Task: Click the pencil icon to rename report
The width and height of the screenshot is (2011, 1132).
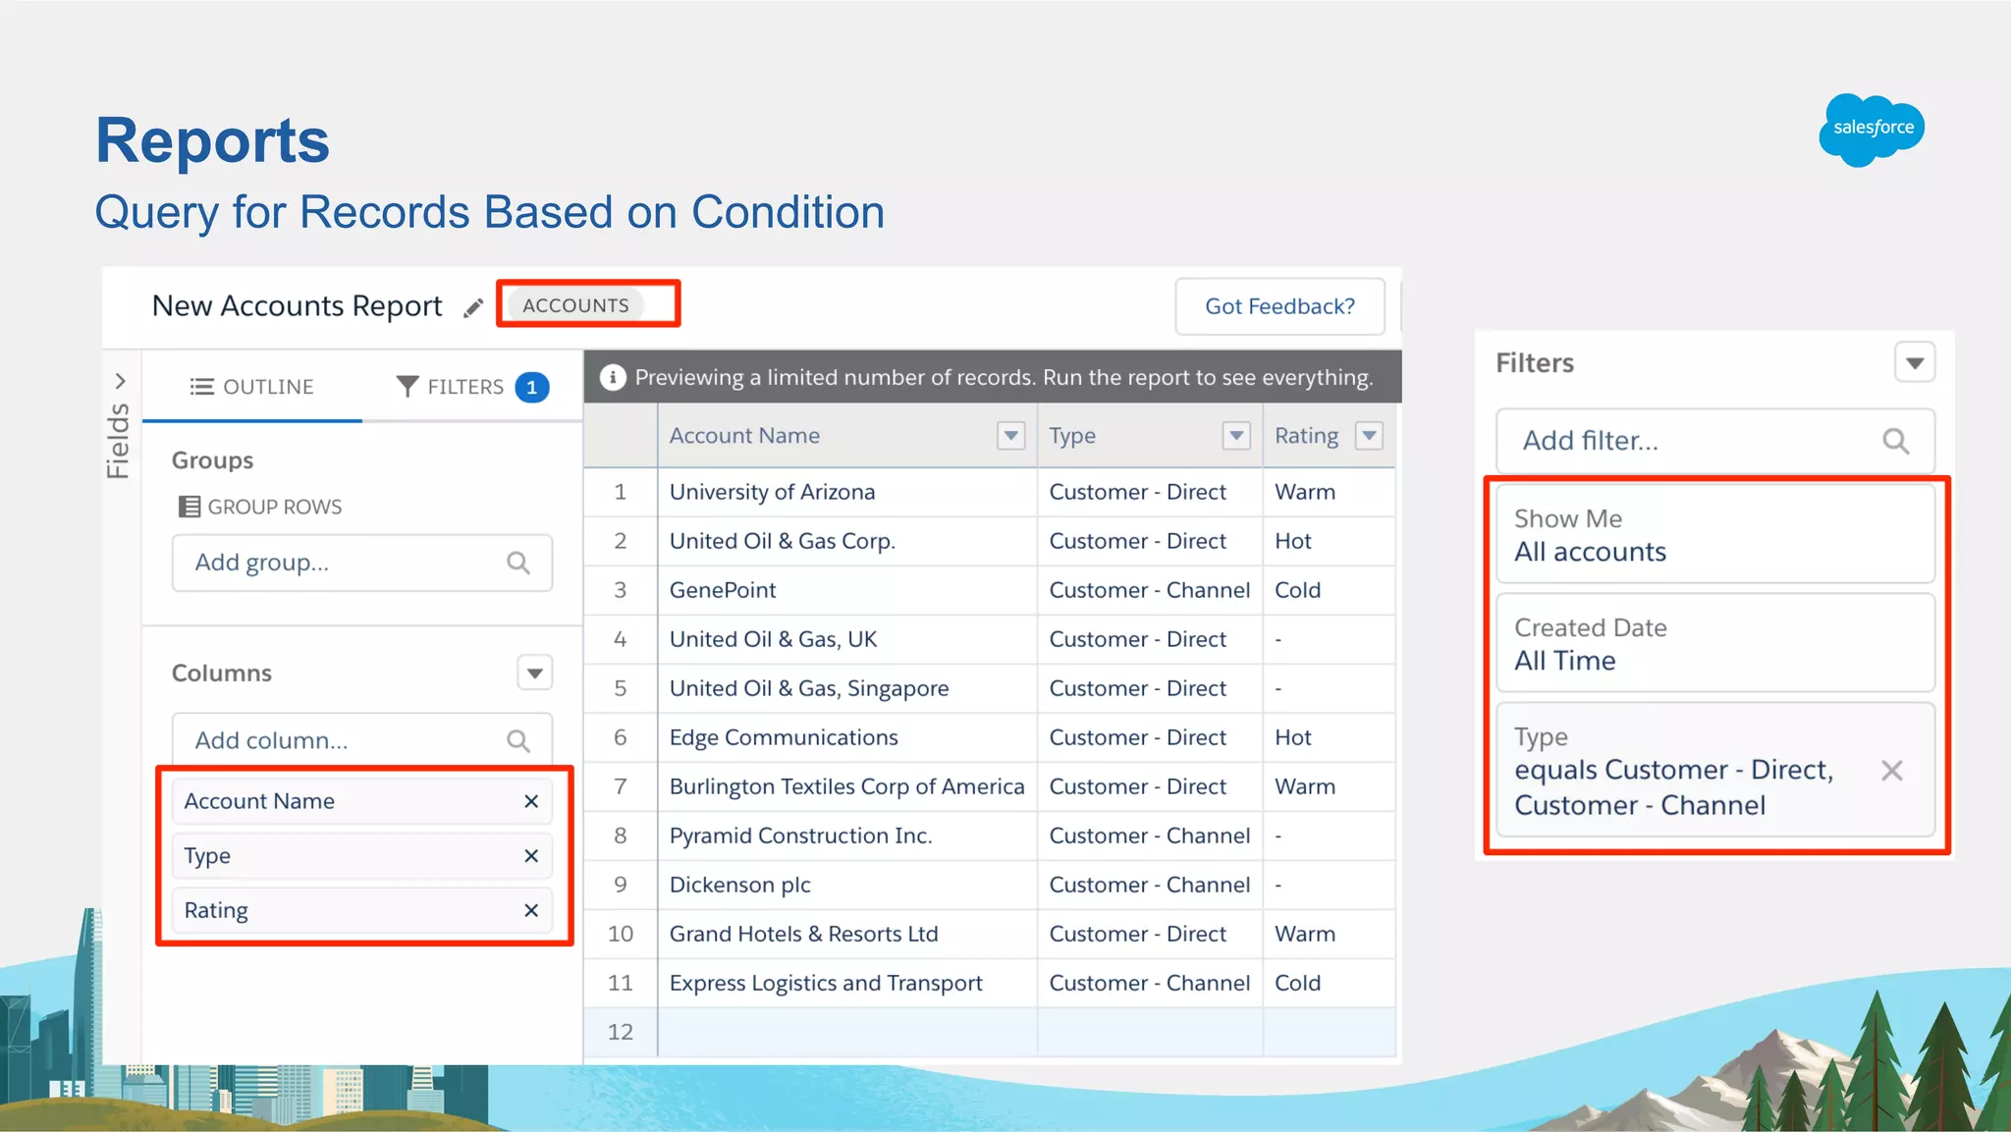Action: [x=473, y=307]
